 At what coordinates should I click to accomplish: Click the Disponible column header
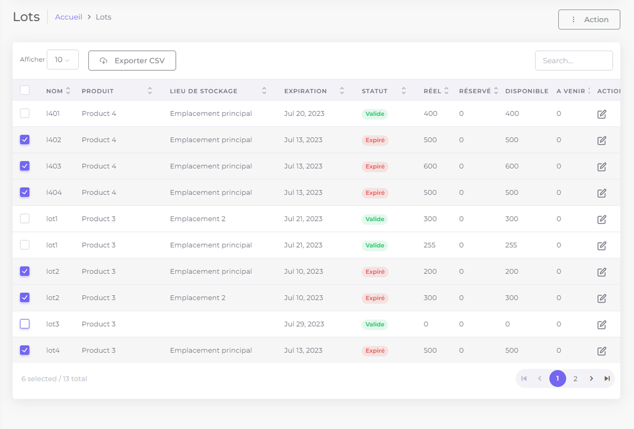(x=527, y=91)
